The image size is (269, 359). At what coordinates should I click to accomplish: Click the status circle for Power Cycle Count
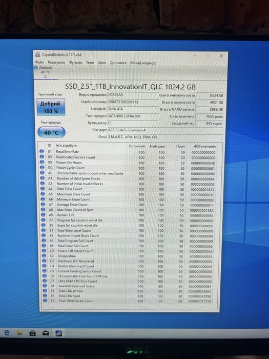pos(42,167)
